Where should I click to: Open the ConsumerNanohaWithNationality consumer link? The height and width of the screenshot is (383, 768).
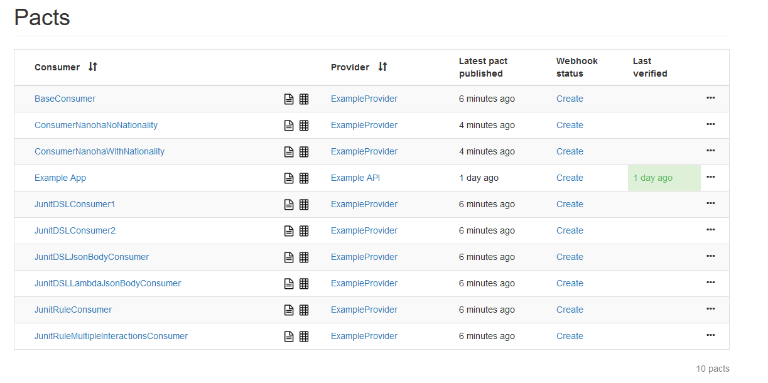point(99,151)
